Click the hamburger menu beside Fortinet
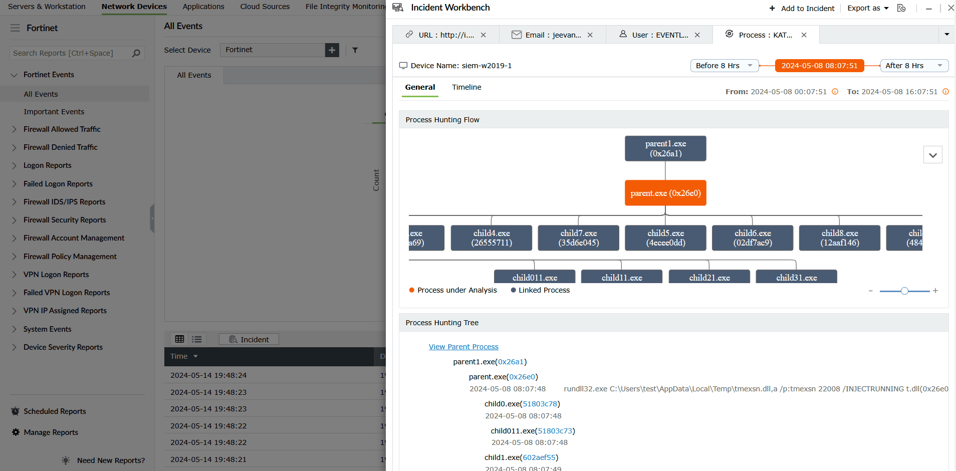 pos(15,28)
